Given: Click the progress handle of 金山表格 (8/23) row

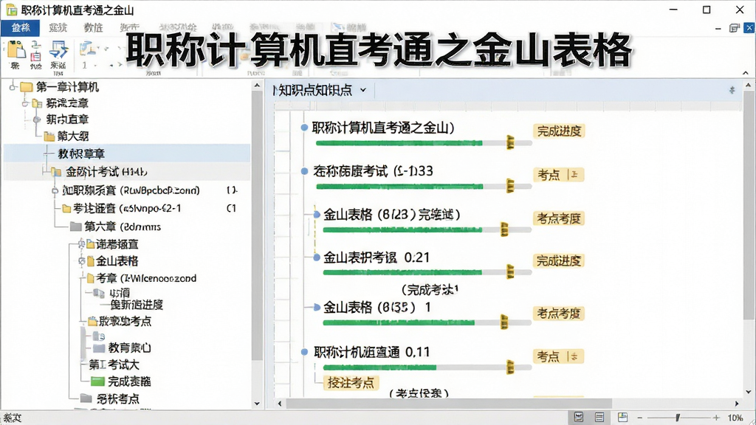Looking at the screenshot, I should click(x=504, y=229).
